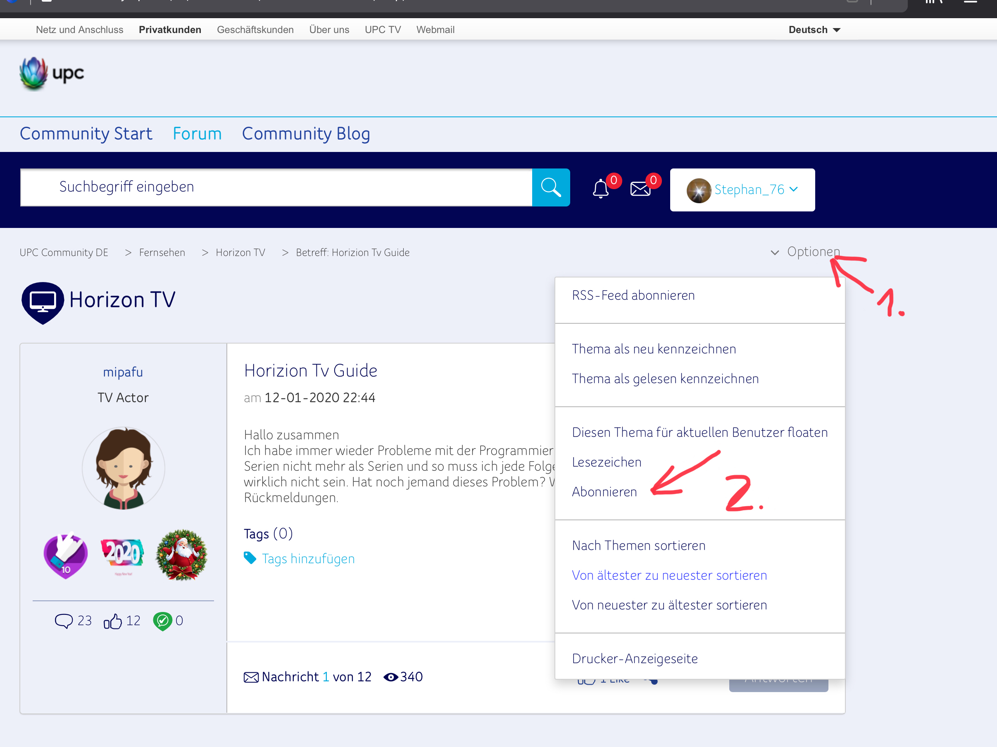Open Fernsehen breadcrumb link
Screen dimensions: 997x747
tap(162, 252)
